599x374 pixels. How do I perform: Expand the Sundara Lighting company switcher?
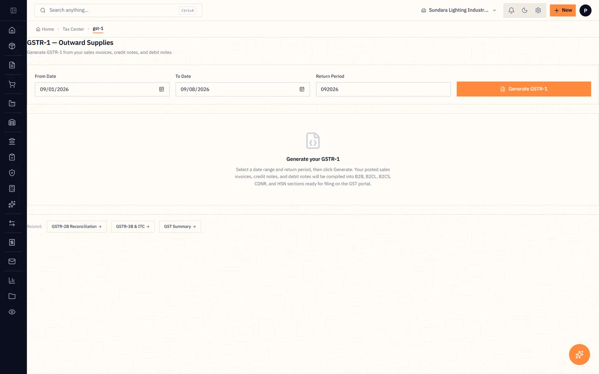click(x=459, y=10)
